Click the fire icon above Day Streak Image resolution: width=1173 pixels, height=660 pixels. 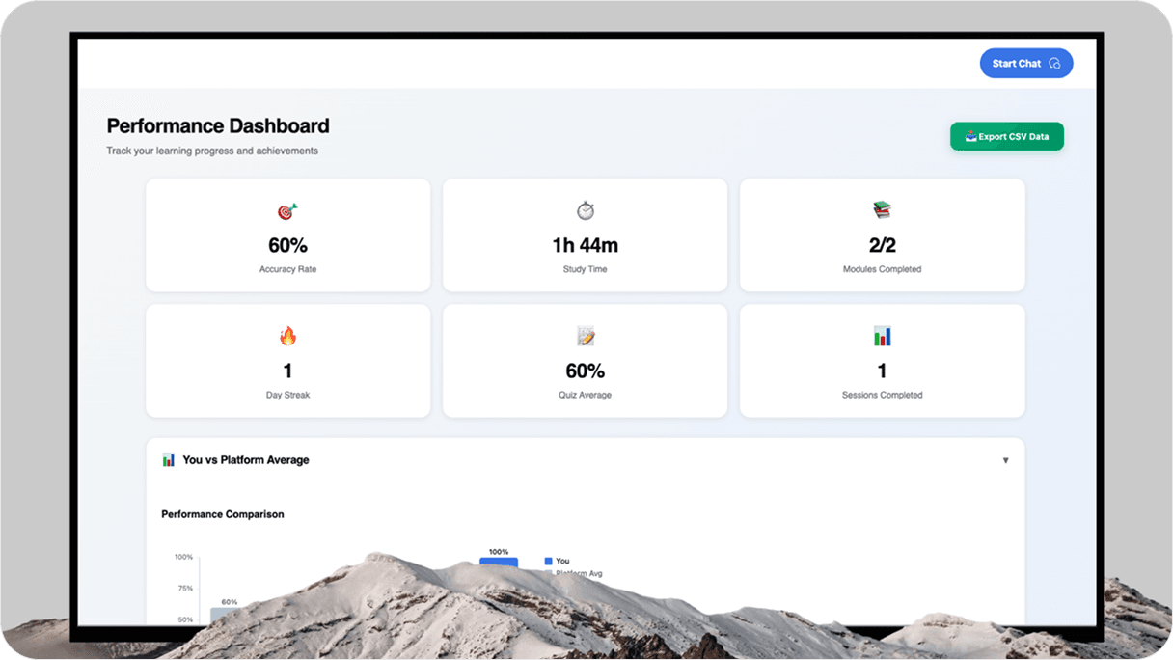point(287,336)
